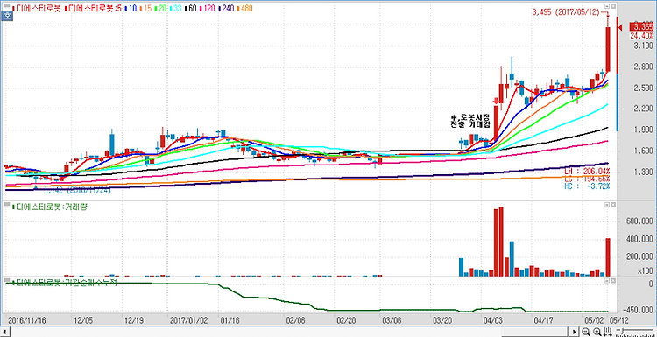The image size is (657, 337).
Task: Minimize the price chart panel
Action: point(607,7)
